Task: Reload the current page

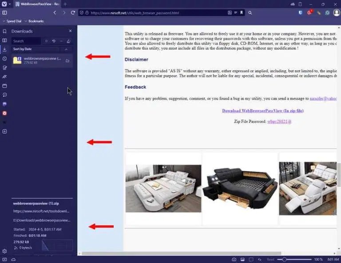Action: point(73,13)
